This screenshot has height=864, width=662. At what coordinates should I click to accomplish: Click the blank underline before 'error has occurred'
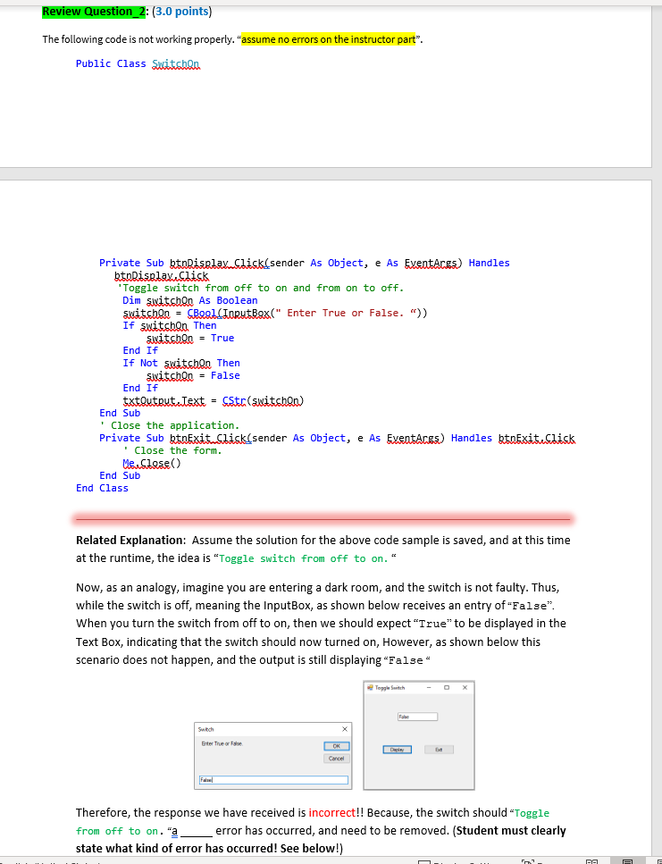(x=197, y=832)
